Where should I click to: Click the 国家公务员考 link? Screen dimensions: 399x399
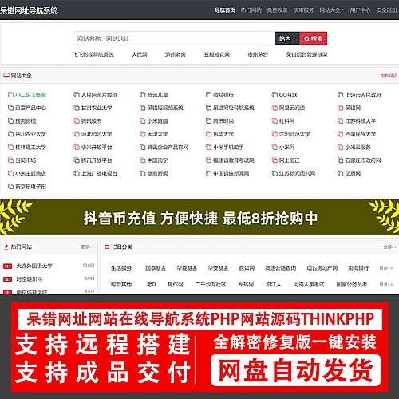[x=352, y=285]
